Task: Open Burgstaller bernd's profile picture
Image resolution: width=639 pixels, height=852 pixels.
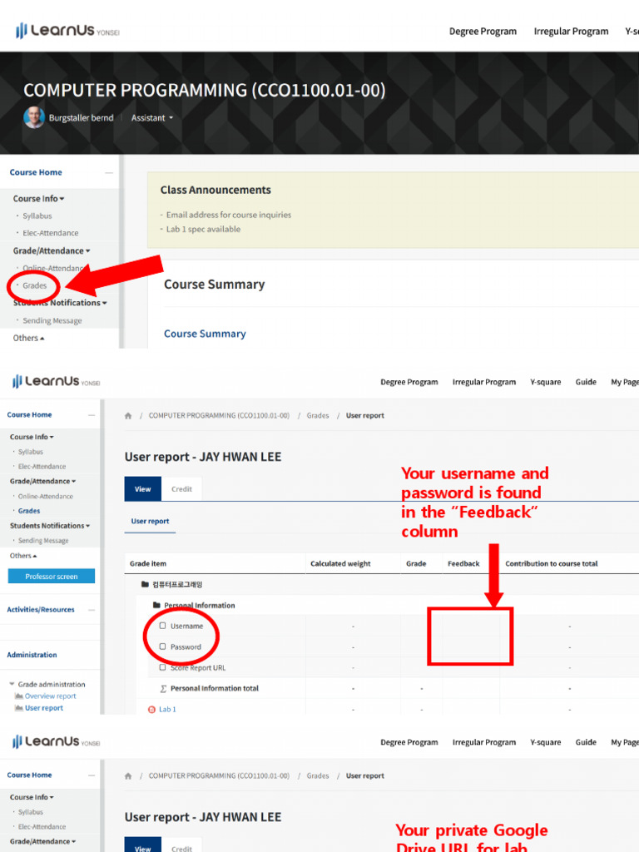Action: (33, 117)
